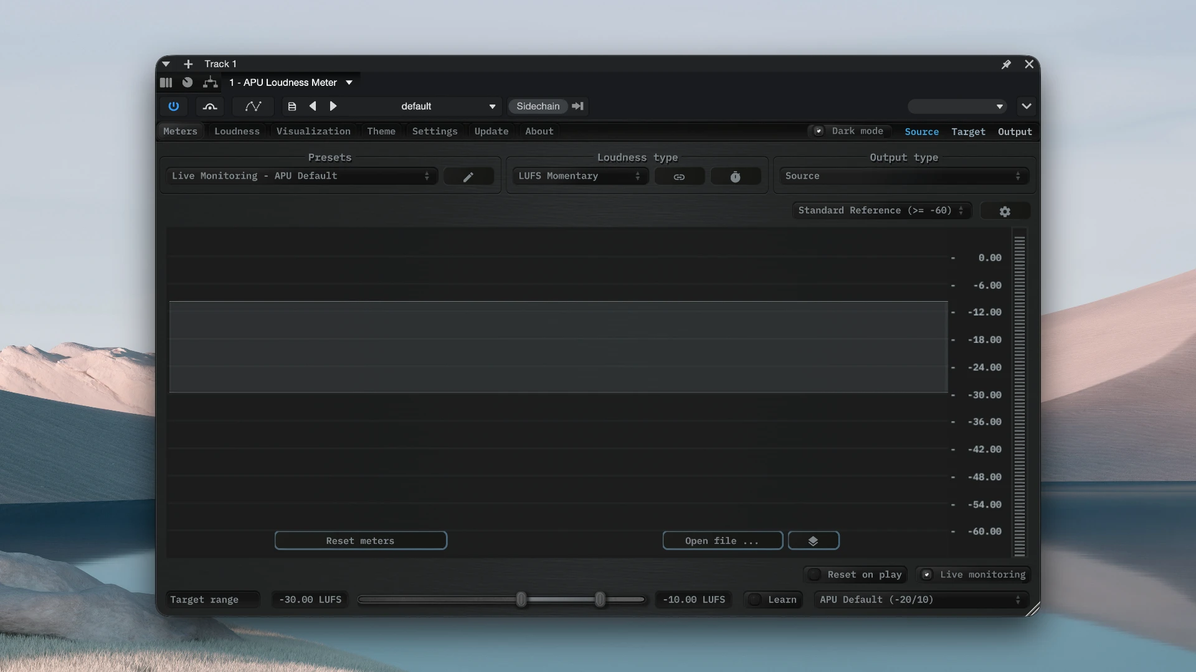This screenshot has width=1196, height=672.
Task: Pin the plugin window
Action: click(x=1006, y=64)
